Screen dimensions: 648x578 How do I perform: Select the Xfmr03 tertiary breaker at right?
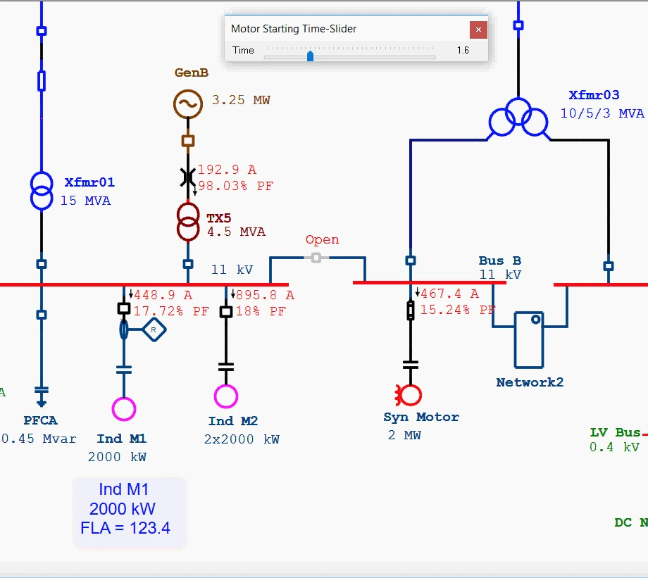point(608,265)
